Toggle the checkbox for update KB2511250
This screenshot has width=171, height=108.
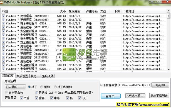[x=4, y=27]
